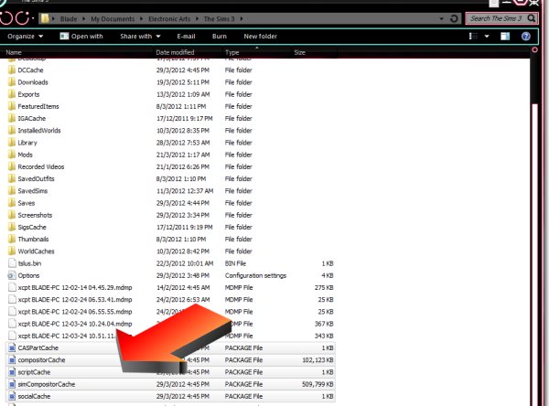Image resolution: width=549 pixels, height=406 pixels.
Task: Click the New folder button
Action: [x=261, y=37]
